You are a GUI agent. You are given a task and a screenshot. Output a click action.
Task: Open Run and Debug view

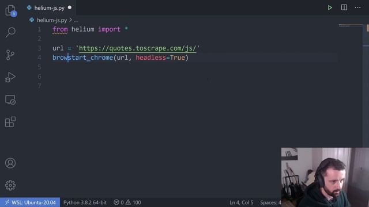click(x=10, y=77)
